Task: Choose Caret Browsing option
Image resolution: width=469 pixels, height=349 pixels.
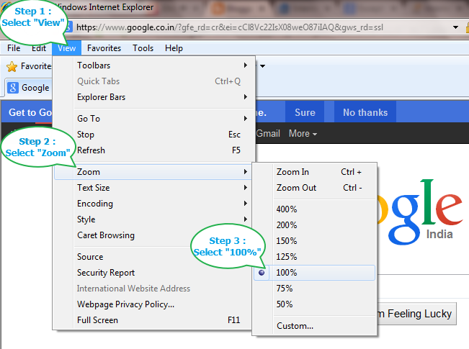Action: click(106, 235)
